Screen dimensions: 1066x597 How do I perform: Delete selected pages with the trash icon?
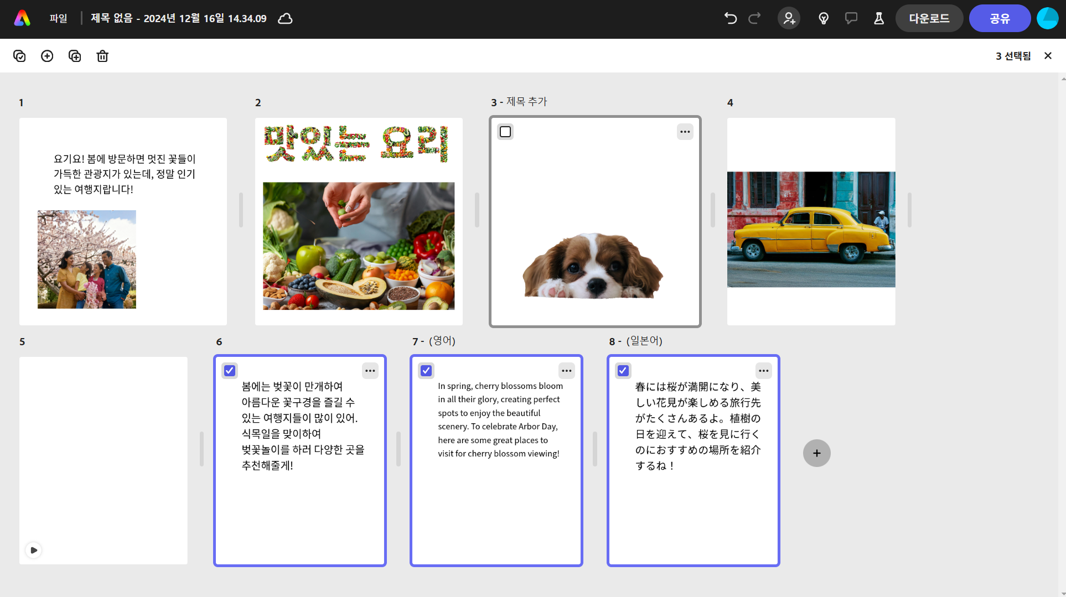tap(102, 56)
